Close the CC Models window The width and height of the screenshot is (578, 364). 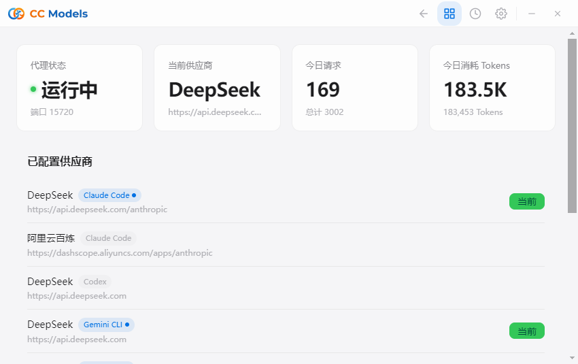coord(558,14)
